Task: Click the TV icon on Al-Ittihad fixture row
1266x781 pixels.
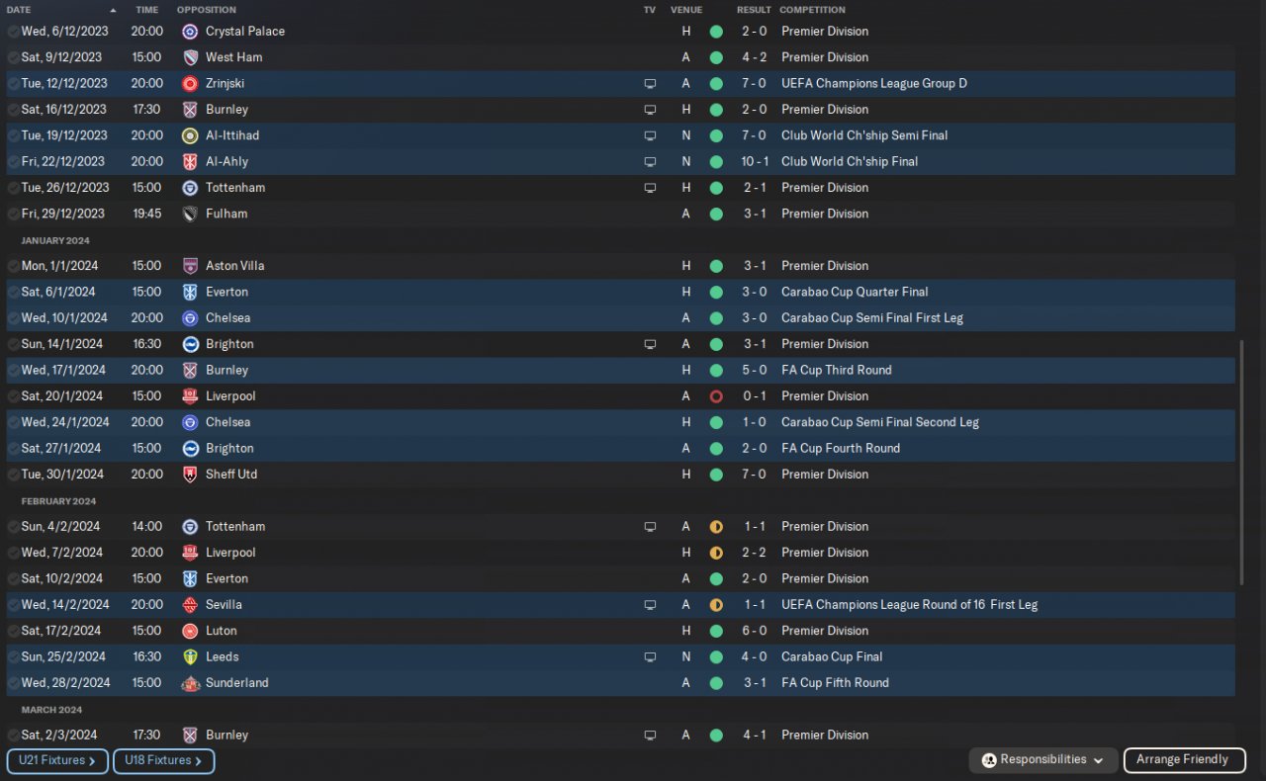Action: [650, 135]
